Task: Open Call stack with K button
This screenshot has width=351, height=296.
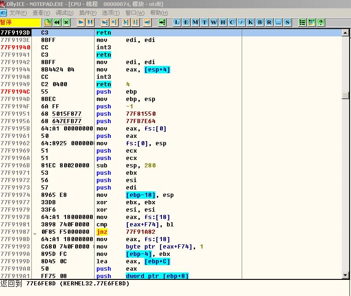Action: point(251,22)
